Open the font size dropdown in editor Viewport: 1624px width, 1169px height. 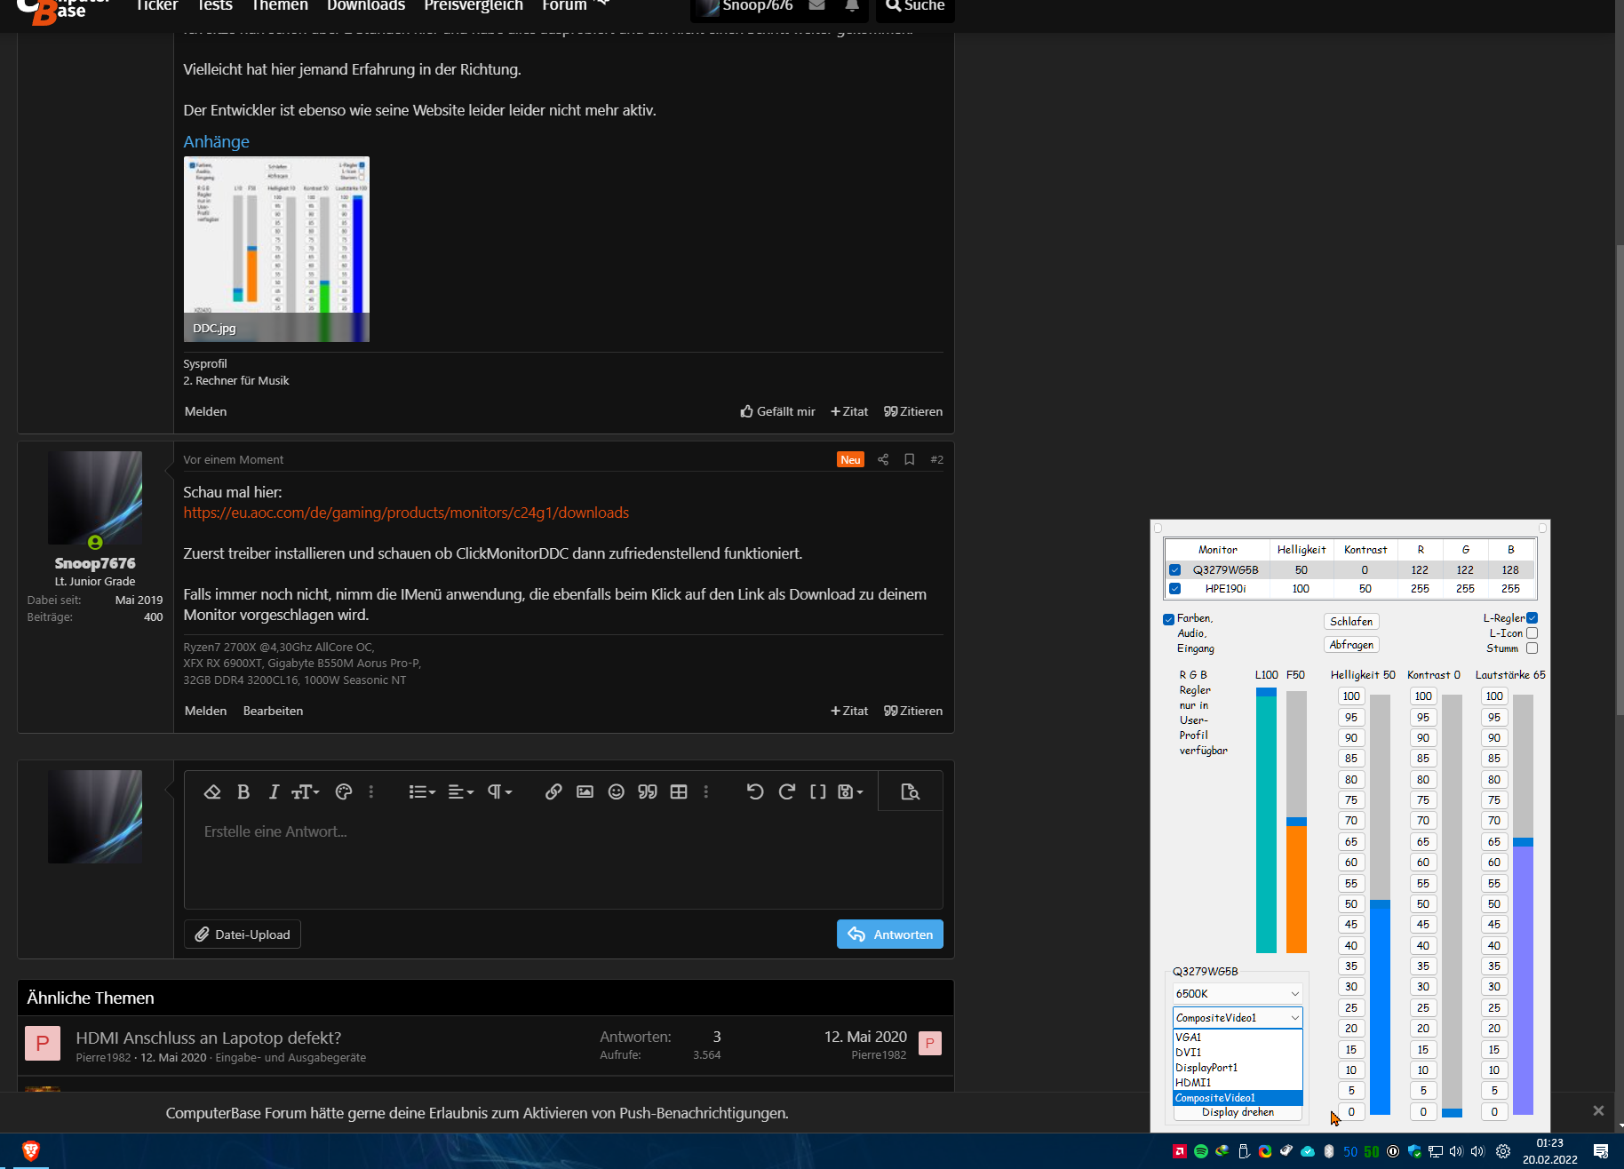tap(306, 791)
